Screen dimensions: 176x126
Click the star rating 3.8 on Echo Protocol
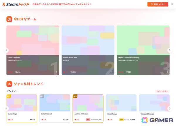pos(43,120)
